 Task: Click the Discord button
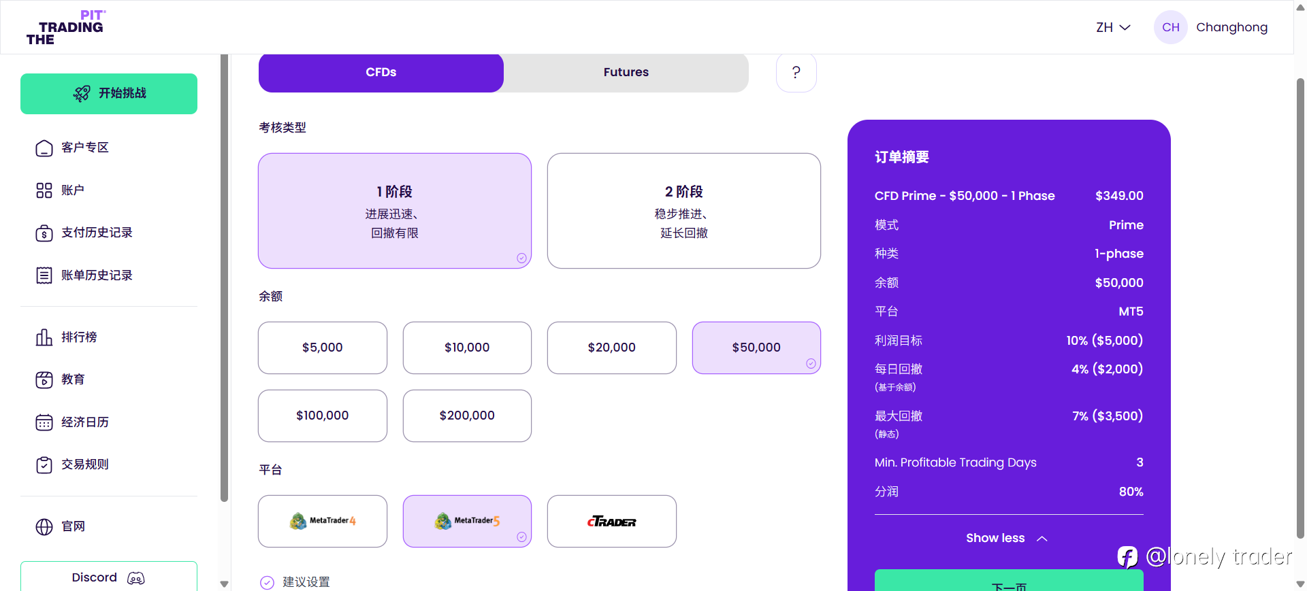point(109,577)
